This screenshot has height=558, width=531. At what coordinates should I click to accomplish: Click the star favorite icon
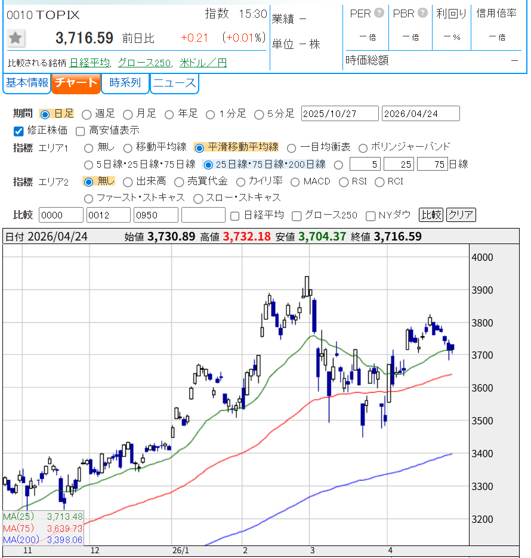pyautogui.click(x=16, y=38)
